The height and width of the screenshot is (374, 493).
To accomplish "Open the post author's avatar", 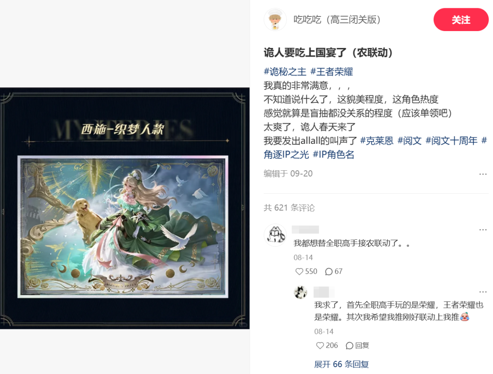I will (275, 20).
